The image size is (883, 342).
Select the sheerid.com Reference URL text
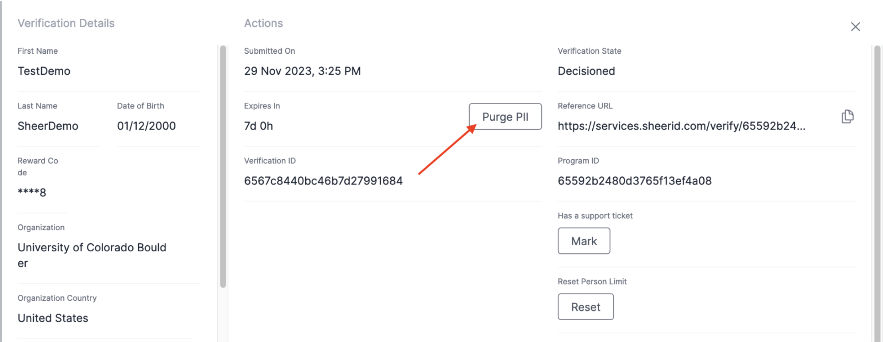pos(681,126)
